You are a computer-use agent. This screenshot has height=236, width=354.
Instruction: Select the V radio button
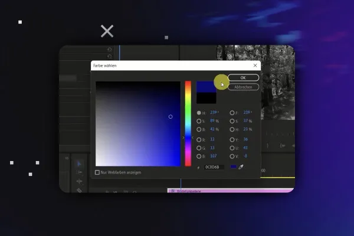(232, 156)
